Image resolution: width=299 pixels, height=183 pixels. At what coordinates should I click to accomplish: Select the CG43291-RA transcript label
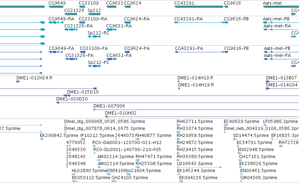[x=188, y=19]
